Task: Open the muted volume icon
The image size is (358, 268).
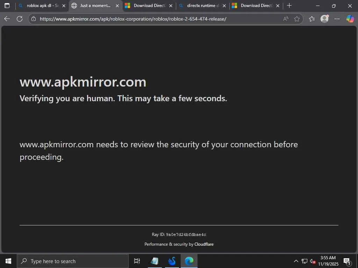Action: 313,261
